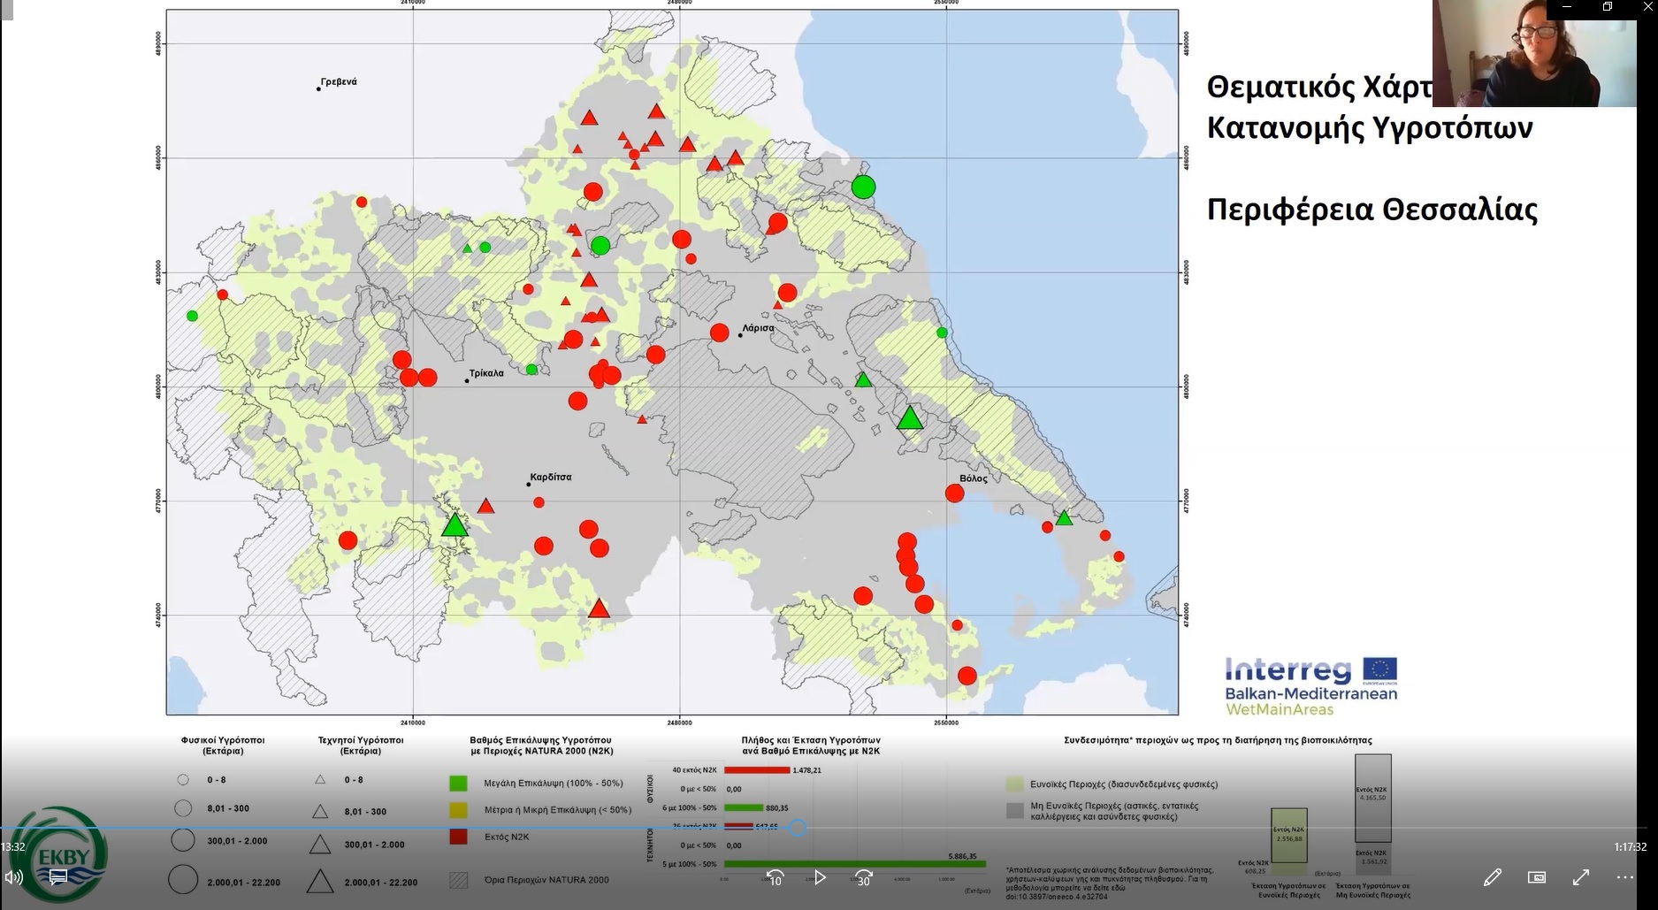This screenshot has height=910, width=1658.
Task: Skip back 10 seconds
Action: (x=775, y=877)
